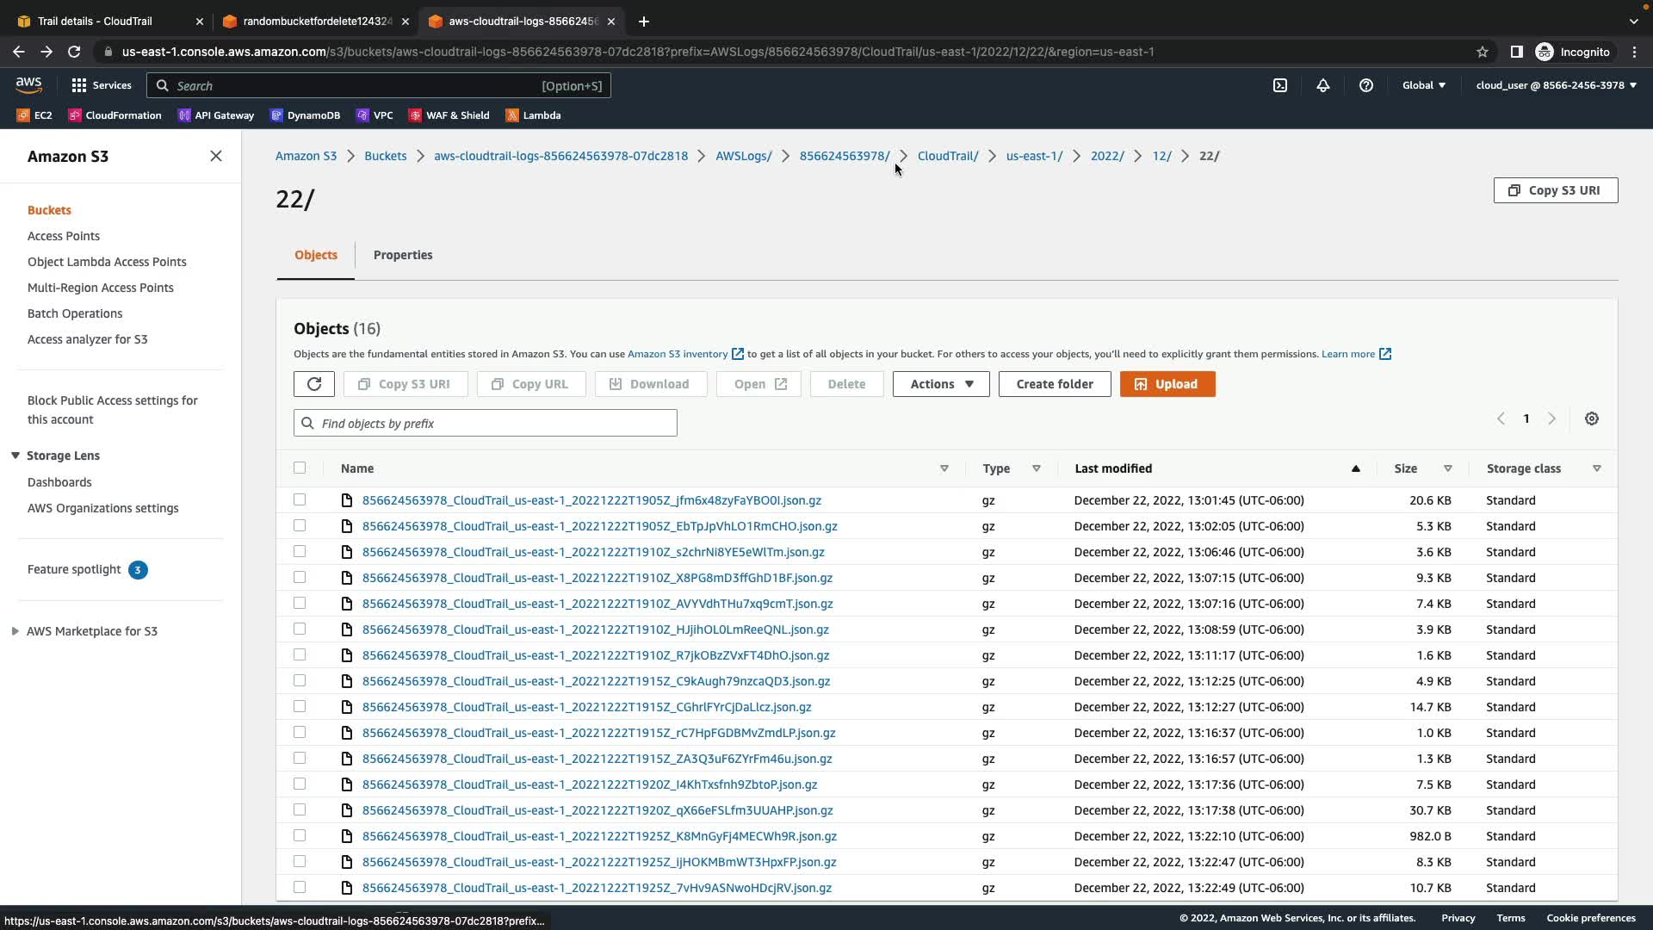Select the 982.0 B file's checkbox

pos(300,835)
